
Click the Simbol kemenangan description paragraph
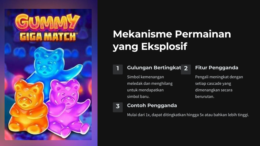[150, 87]
